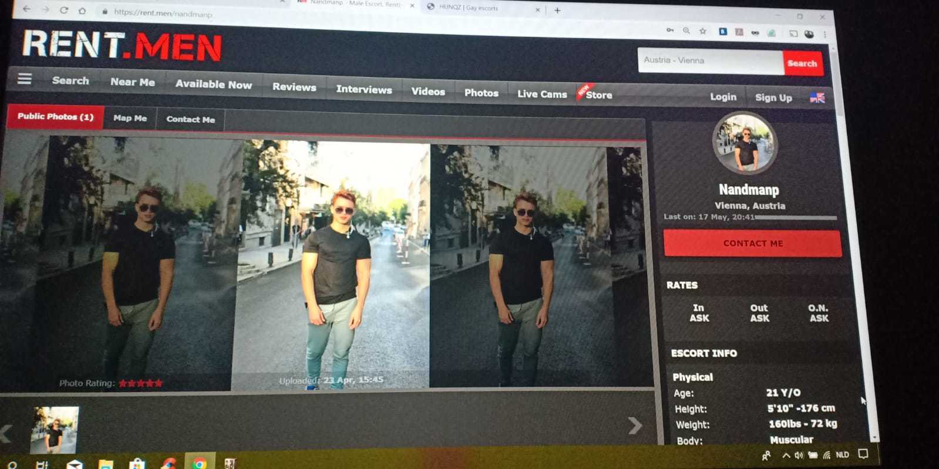The height and width of the screenshot is (469, 939).
Task: Click the browser zoom magnifier icon
Action: pyautogui.click(x=686, y=31)
